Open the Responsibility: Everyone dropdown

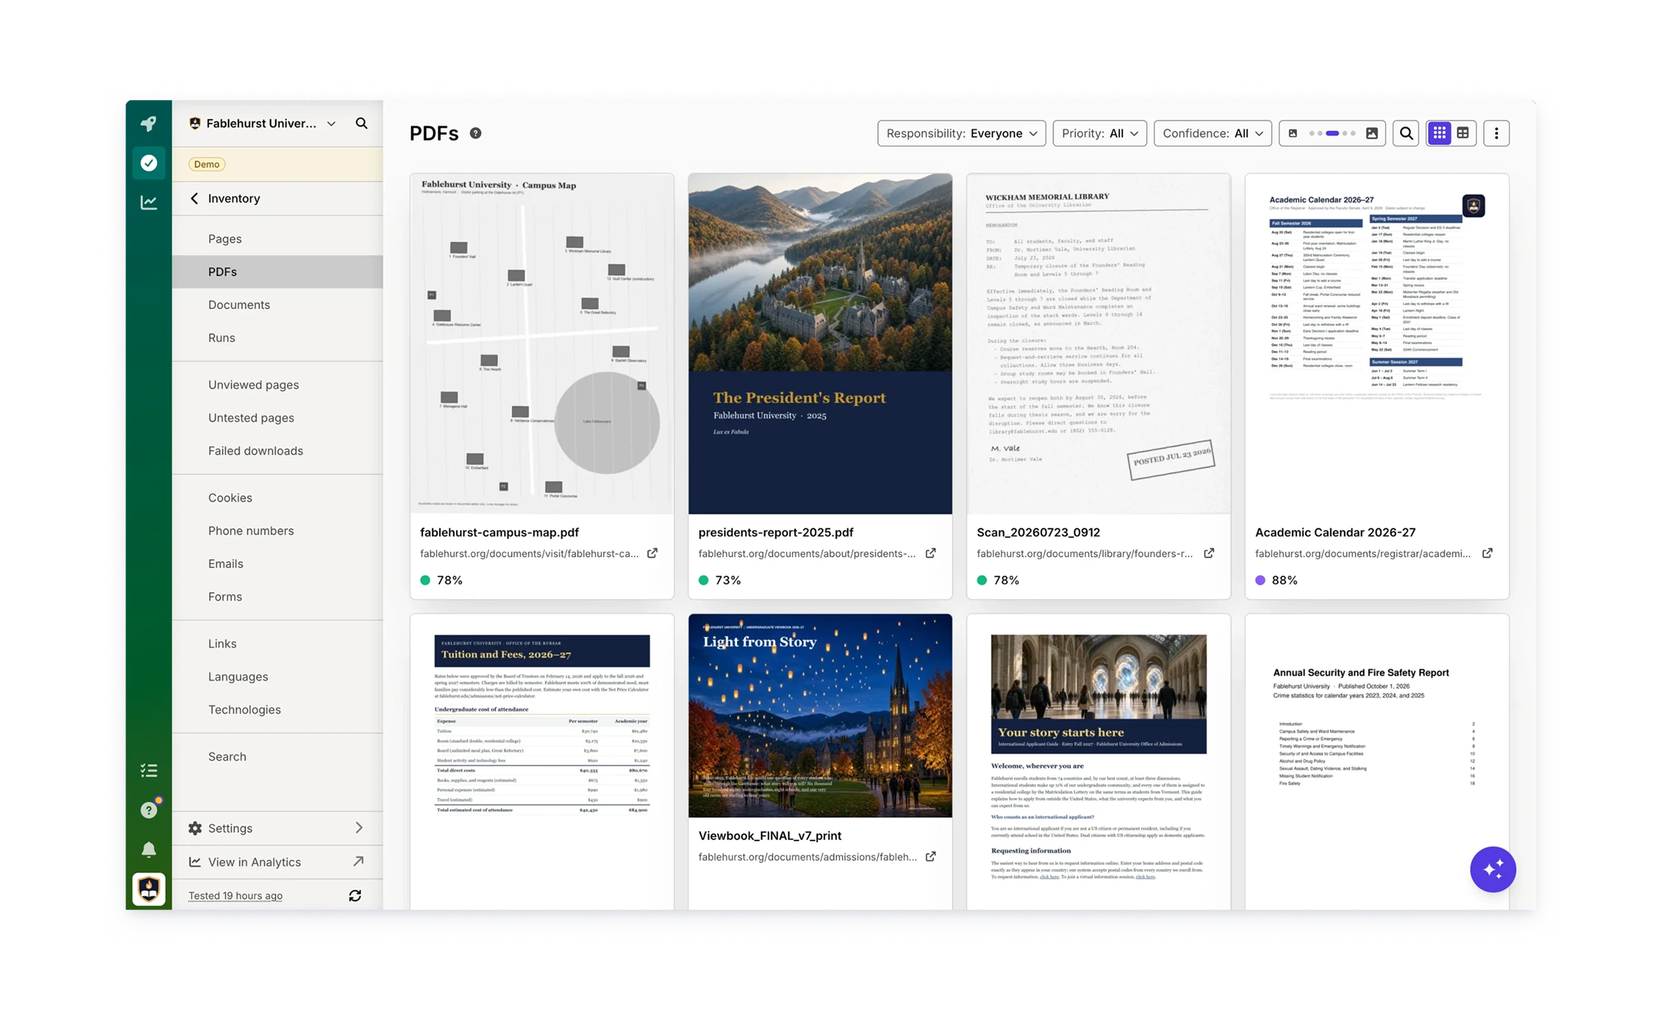(x=961, y=134)
